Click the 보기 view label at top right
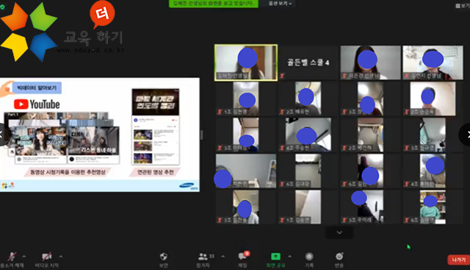Image resolution: width=470 pixels, height=270 pixels. [465, 6]
